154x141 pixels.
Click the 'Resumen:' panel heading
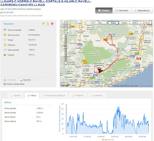point(9,24)
